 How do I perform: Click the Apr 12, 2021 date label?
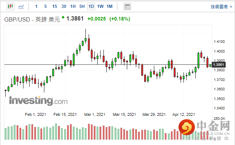tap(183, 114)
